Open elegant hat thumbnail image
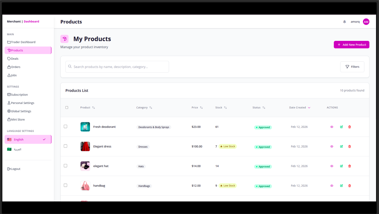This screenshot has width=379, height=214. pos(85,166)
